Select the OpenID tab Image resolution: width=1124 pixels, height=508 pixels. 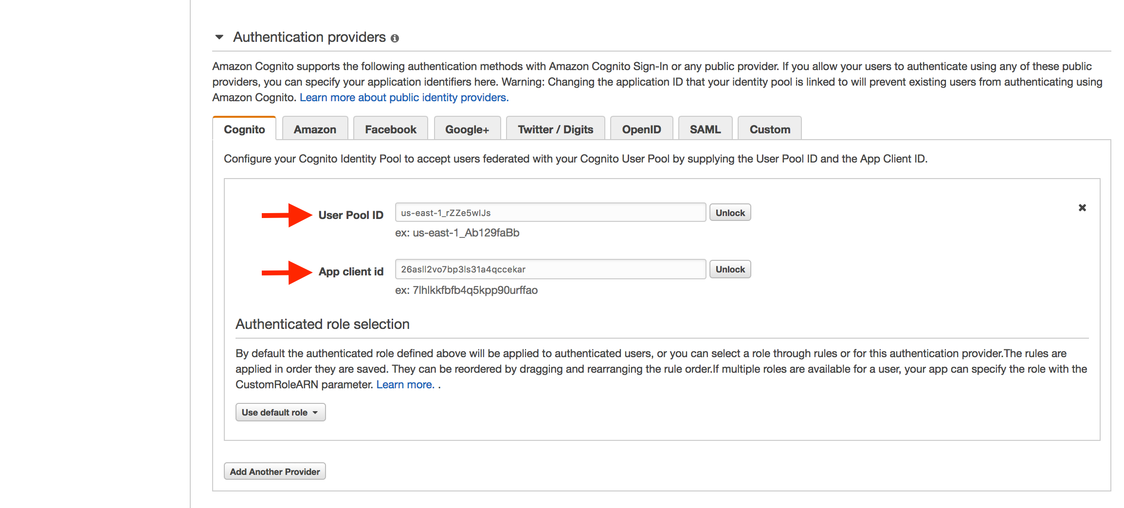pos(641,129)
